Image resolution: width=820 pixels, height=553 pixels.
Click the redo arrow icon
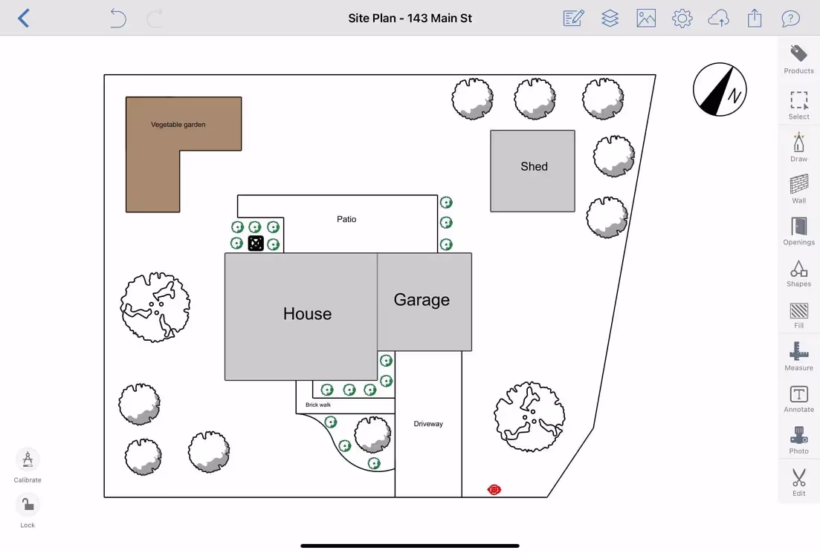155,19
